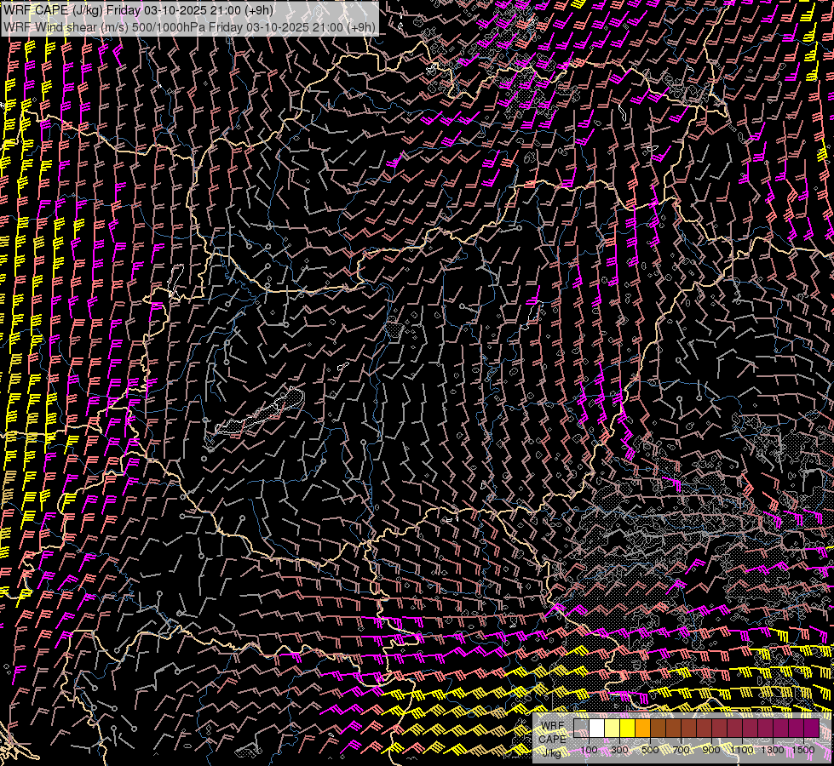The image size is (834, 766).
Task: Select the 1100 legend value
Action: click(742, 750)
